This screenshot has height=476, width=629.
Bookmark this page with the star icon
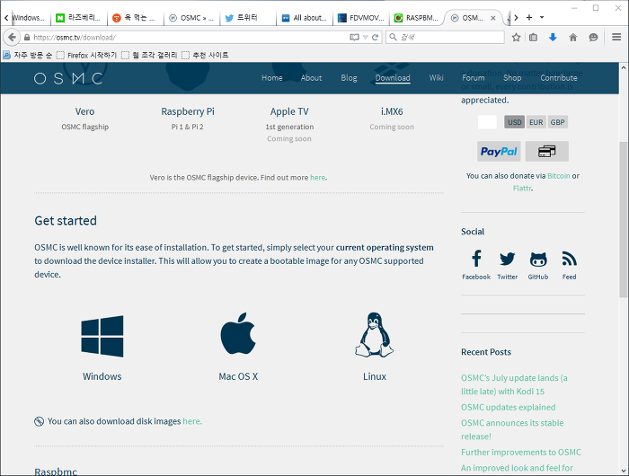click(x=516, y=38)
